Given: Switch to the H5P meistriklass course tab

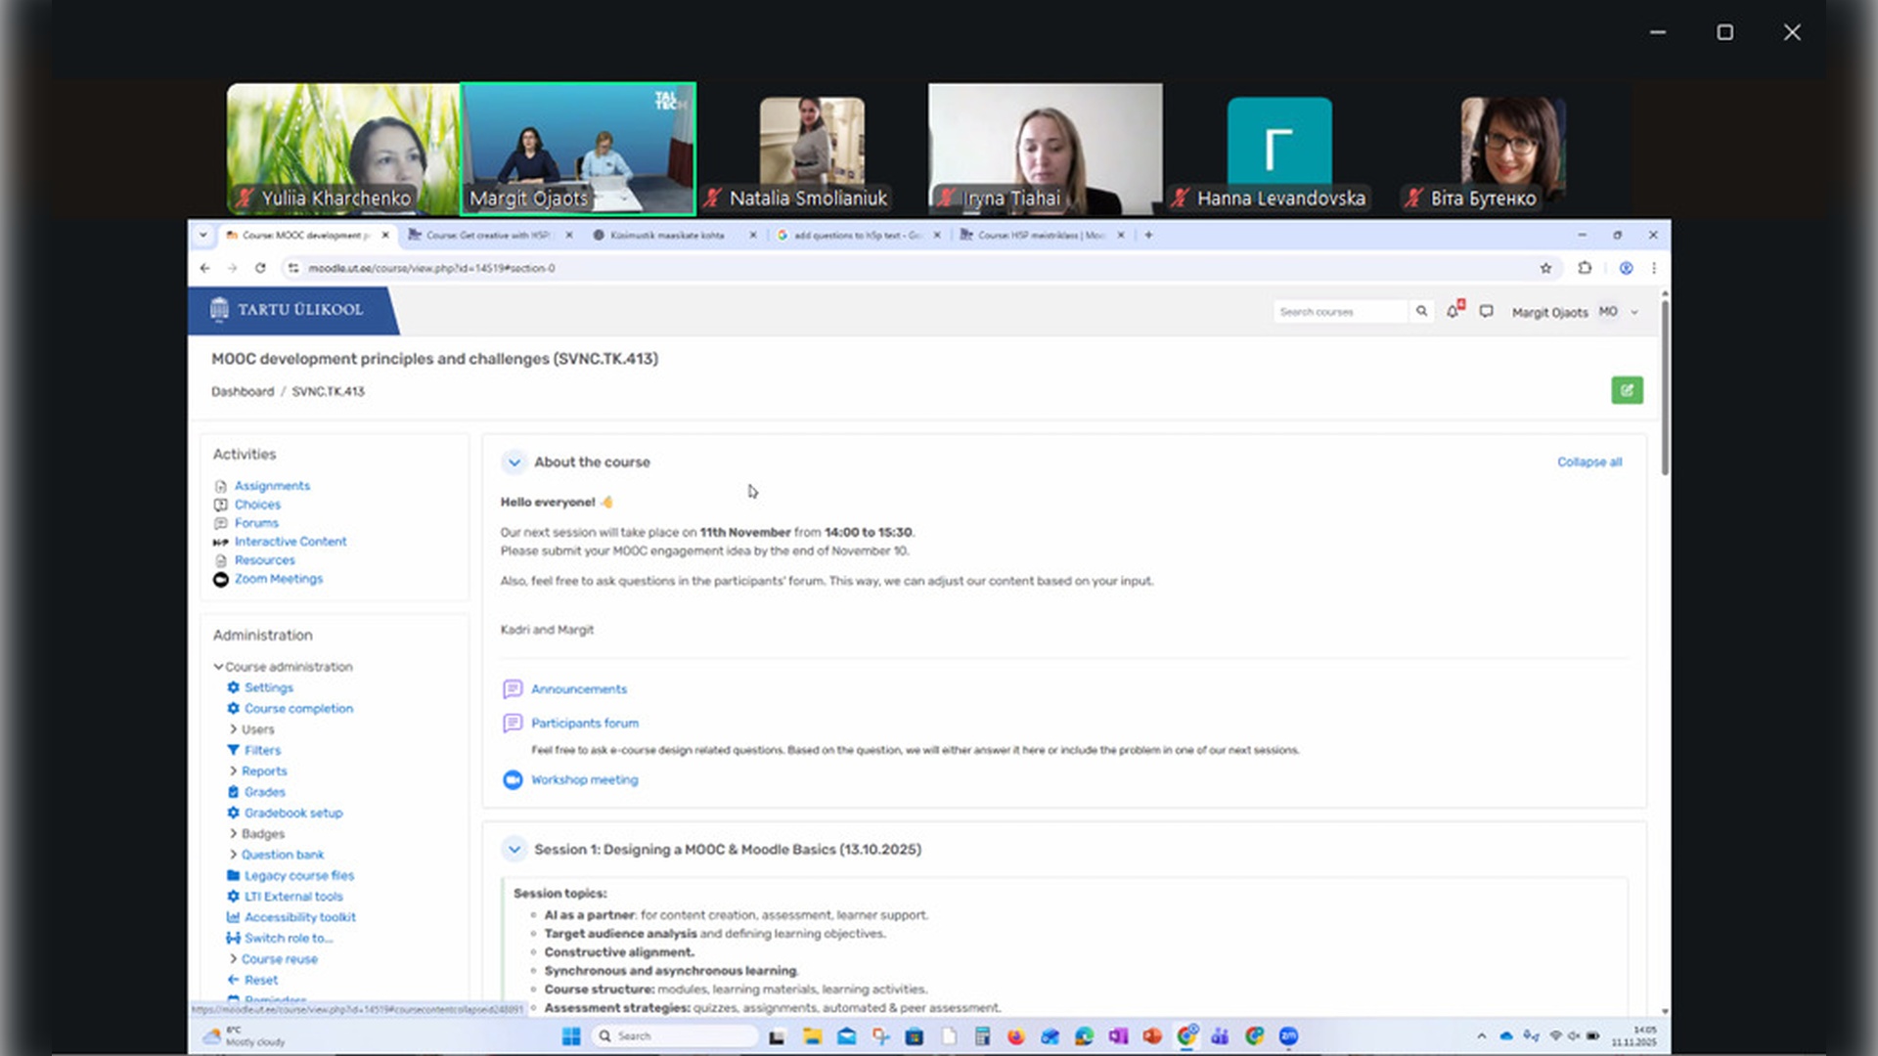Looking at the screenshot, I should (x=1039, y=236).
